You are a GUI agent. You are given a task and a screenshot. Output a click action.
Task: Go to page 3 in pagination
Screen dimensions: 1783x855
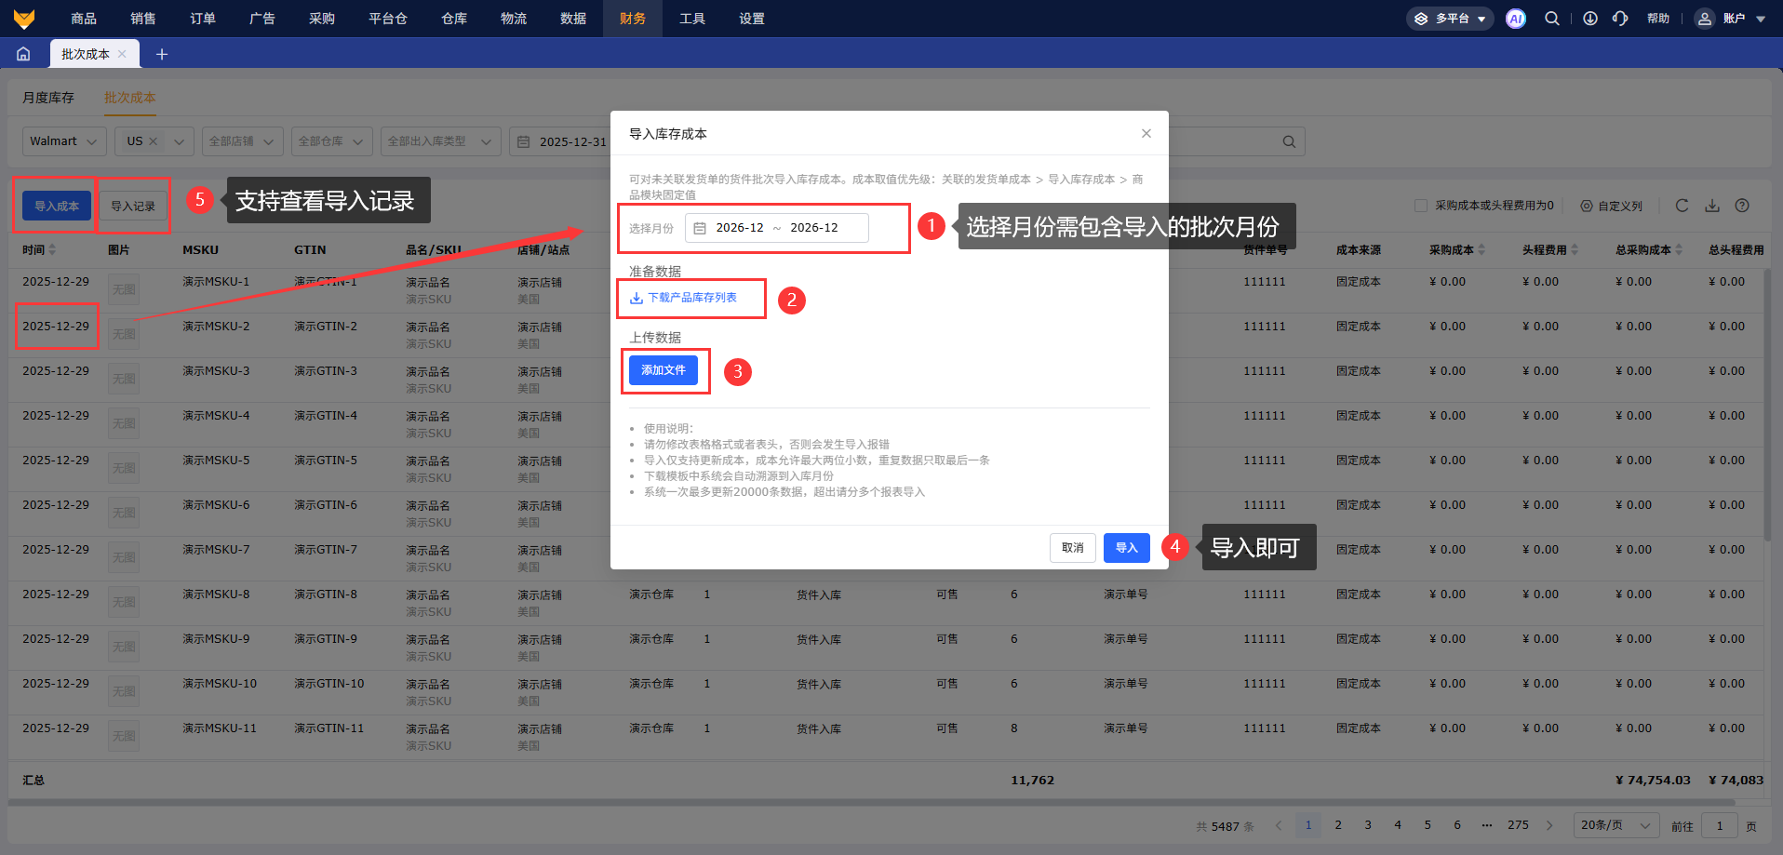[x=1368, y=825]
